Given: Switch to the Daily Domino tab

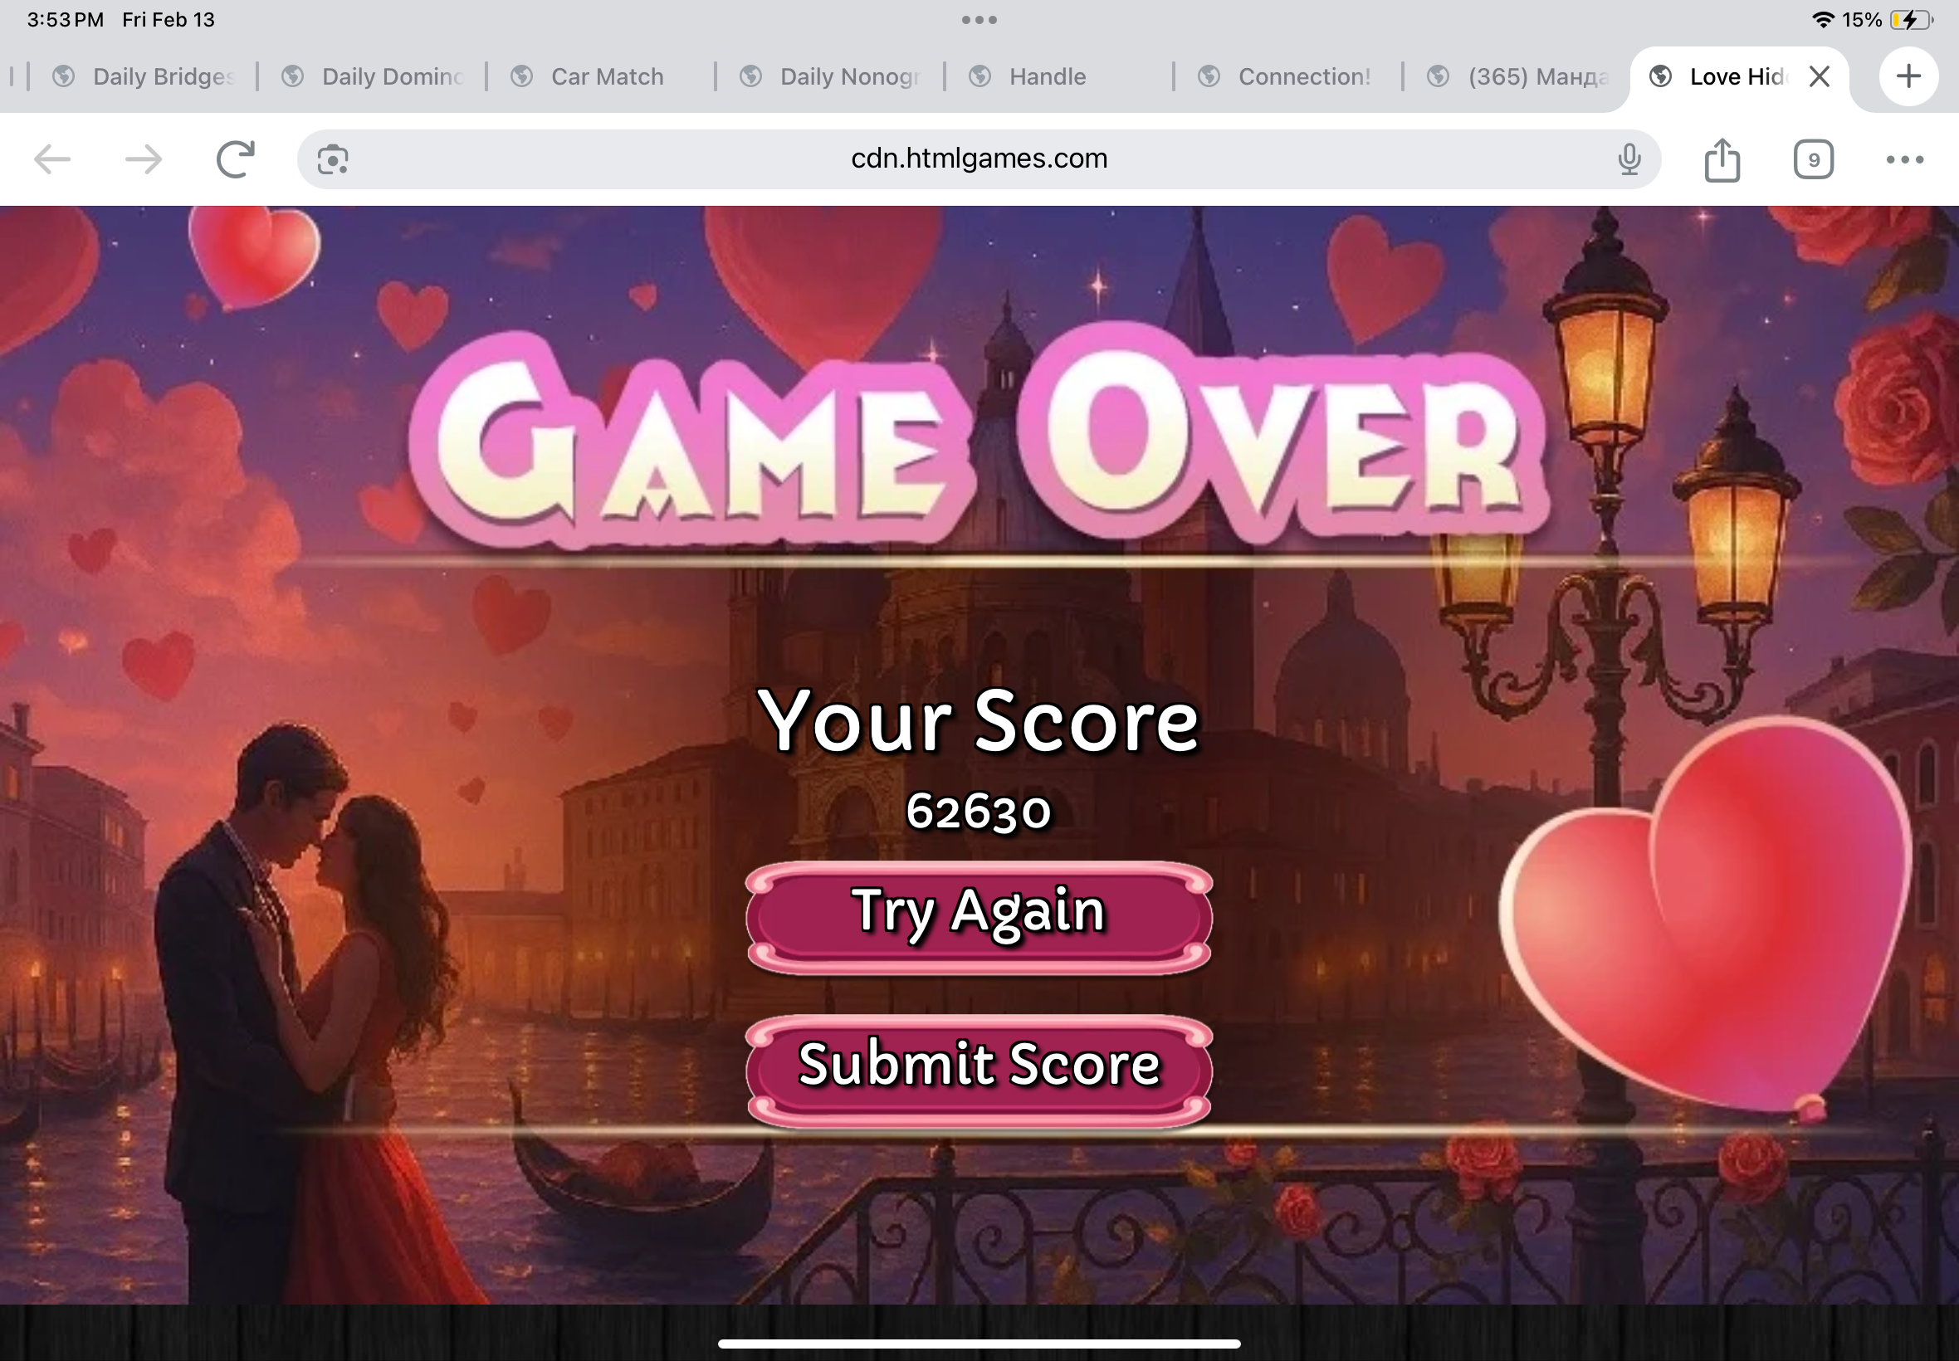Looking at the screenshot, I should [x=375, y=76].
